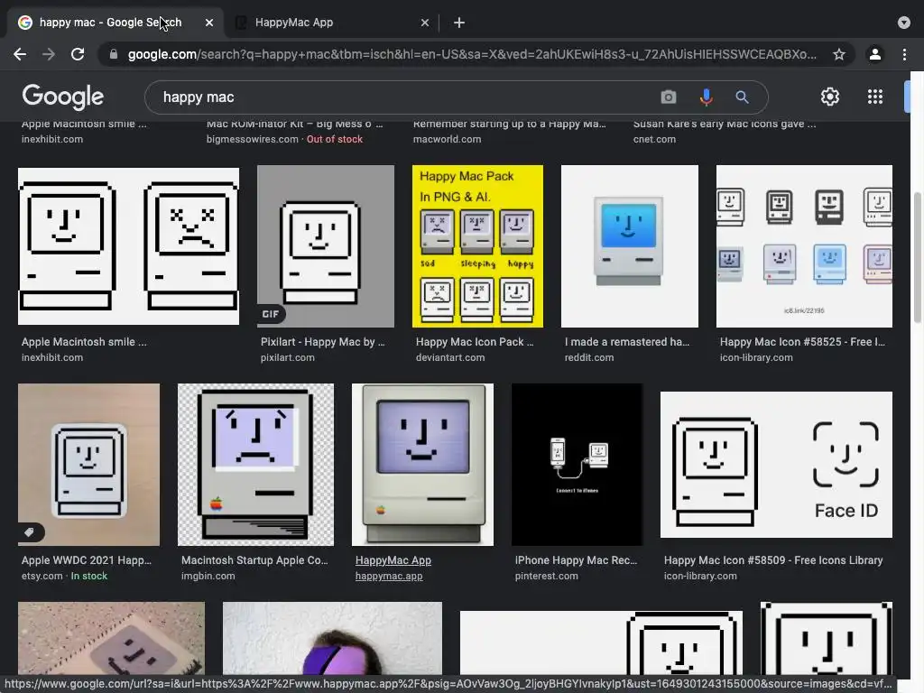The image size is (924, 693).
Task: Select the 'happy mac - Google Search' tab
Action: tap(115, 23)
